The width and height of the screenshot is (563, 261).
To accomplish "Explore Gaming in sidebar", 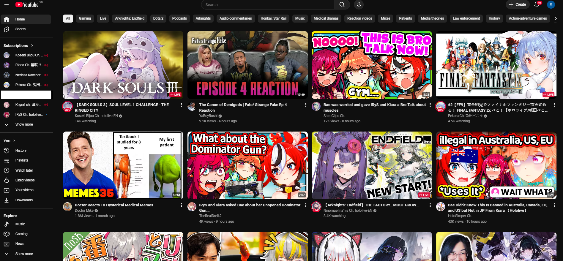I will [x=26, y=234].
